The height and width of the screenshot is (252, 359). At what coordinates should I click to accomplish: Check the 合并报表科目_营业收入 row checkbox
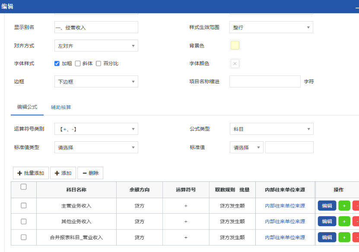point(24,237)
